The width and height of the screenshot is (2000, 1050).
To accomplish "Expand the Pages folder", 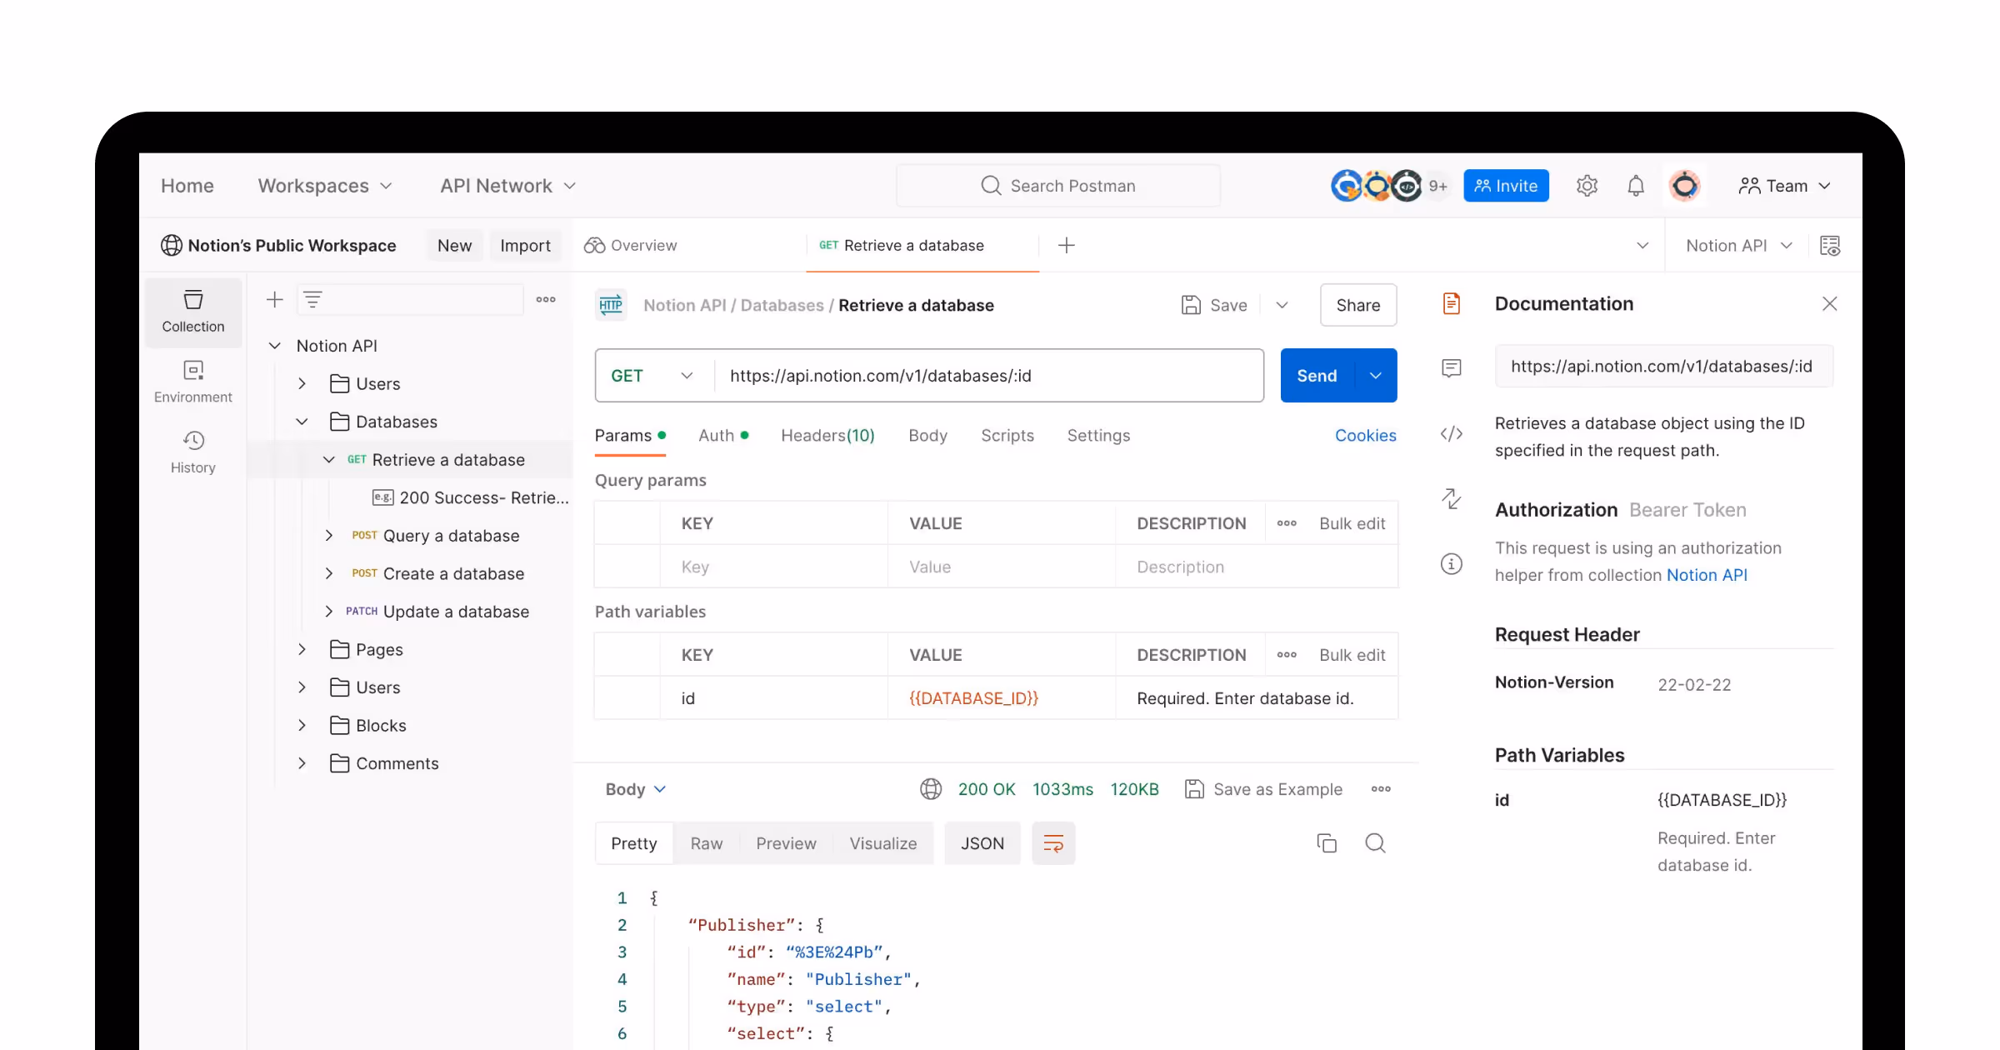I will click(302, 649).
